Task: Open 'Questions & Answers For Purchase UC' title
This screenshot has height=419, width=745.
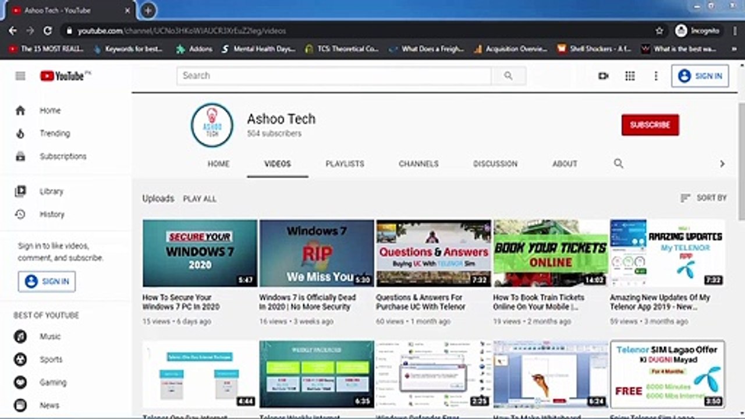Action: click(421, 301)
